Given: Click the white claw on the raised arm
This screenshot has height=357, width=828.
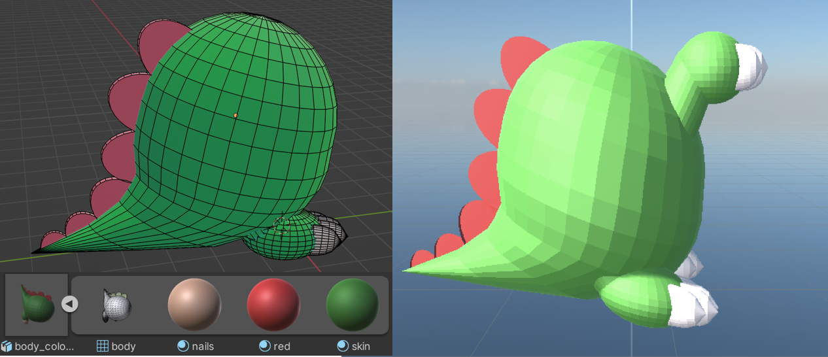Looking at the screenshot, I should [x=751, y=67].
